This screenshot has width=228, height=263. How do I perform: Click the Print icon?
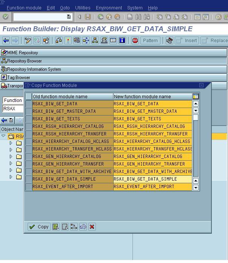130,17
